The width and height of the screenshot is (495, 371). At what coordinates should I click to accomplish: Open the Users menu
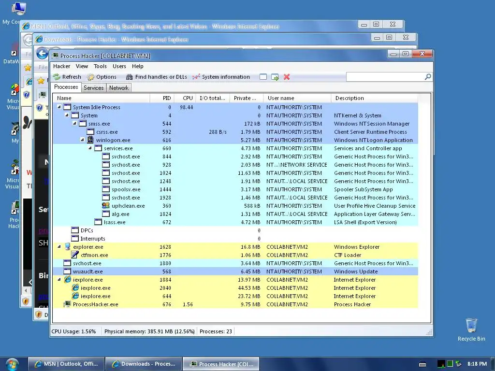click(x=119, y=66)
